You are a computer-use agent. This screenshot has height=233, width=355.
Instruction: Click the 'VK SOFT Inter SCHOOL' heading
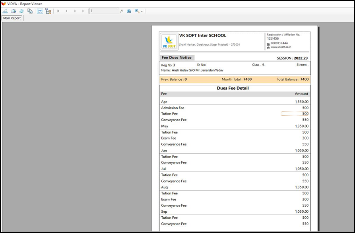[x=203, y=35]
